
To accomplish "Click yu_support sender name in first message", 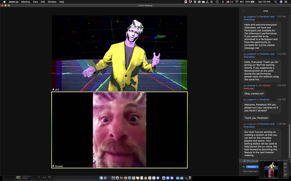I will [250, 17].
